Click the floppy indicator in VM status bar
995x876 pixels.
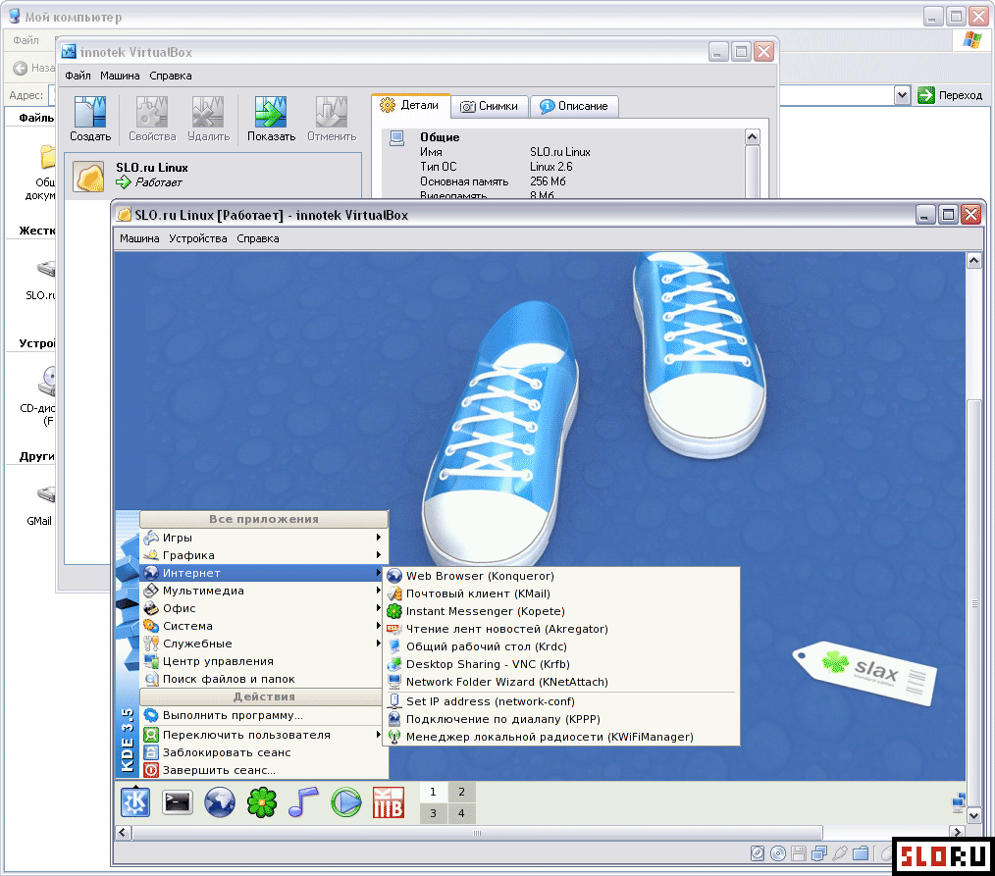pos(799,853)
